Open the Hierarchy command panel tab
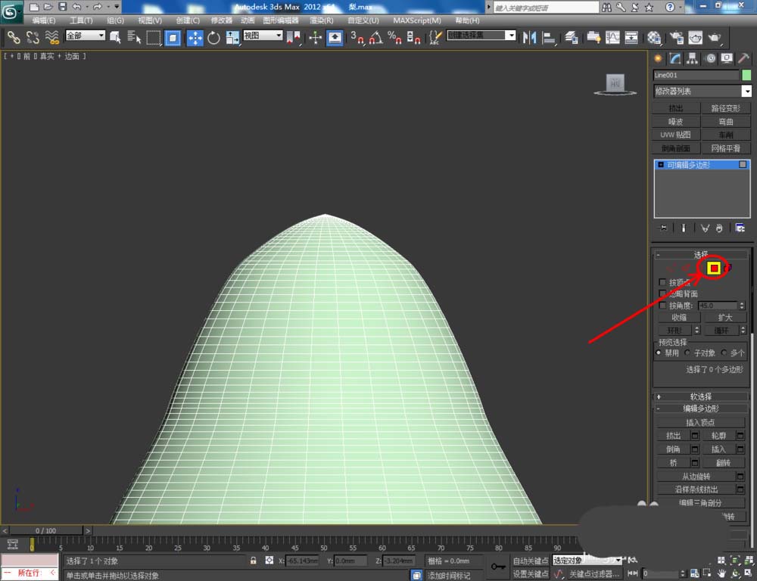Viewport: 757px width, 581px height. 693,58
